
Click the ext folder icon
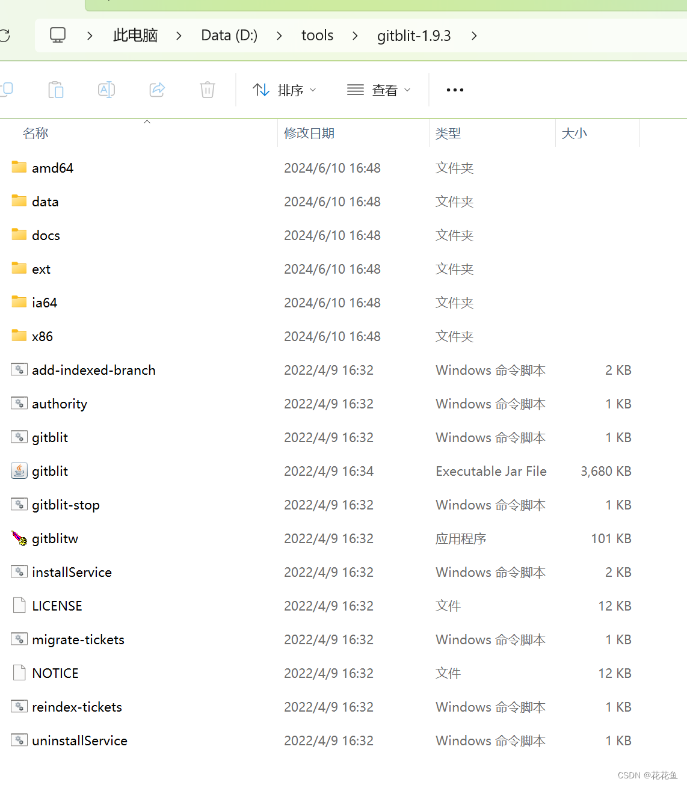point(19,268)
